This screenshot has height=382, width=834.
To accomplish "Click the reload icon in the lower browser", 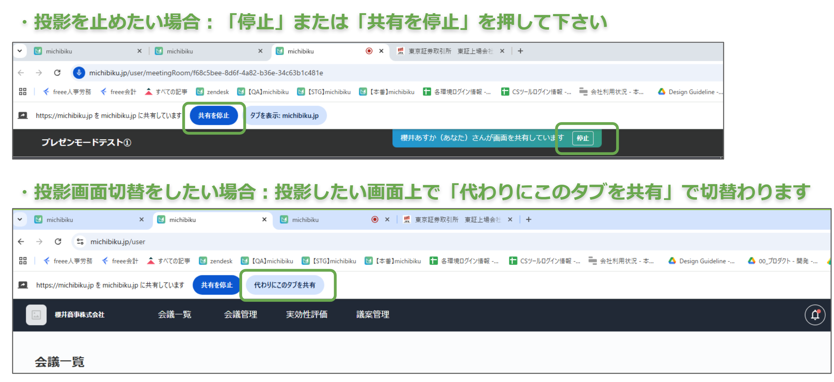I will (x=58, y=241).
